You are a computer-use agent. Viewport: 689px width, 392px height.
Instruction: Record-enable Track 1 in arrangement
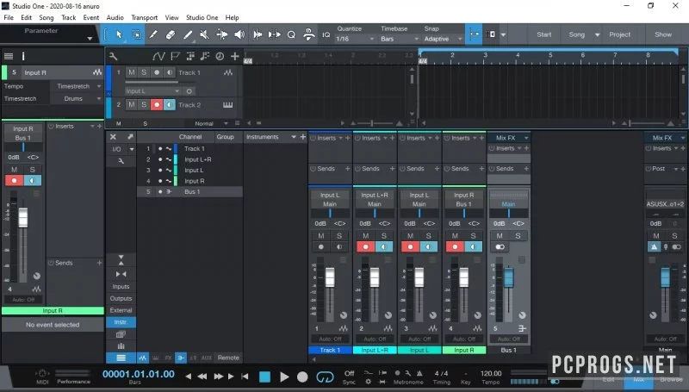(157, 72)
